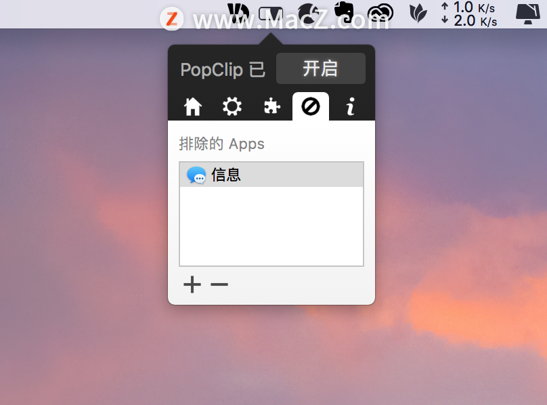Click the menu bar icon left of PopClip
The height and width of the screenshot is (405, 547).
click(238, 14)
